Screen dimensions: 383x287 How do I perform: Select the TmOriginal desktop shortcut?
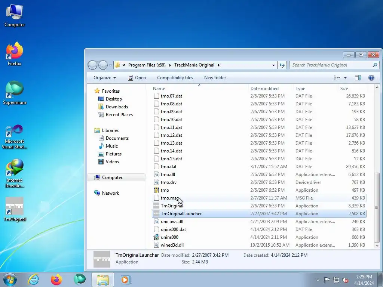[x=15, y=209]
